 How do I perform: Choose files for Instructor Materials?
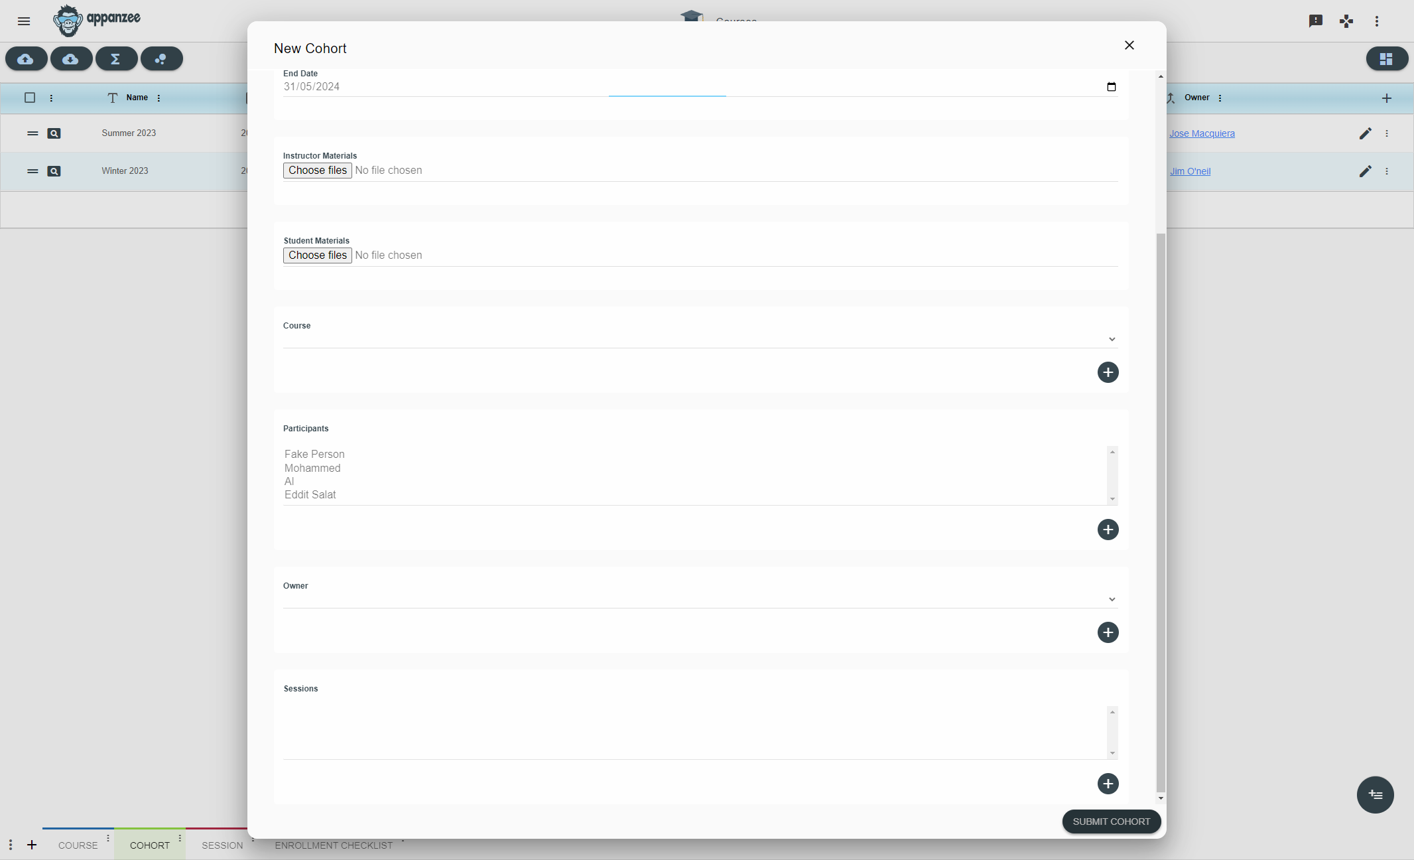(x=318, y=171)
